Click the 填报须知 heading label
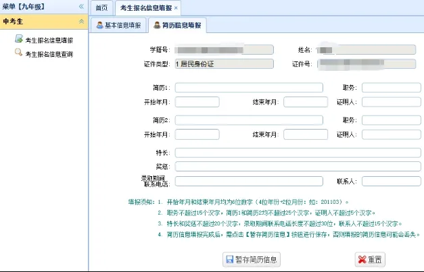 coord(141,202)
